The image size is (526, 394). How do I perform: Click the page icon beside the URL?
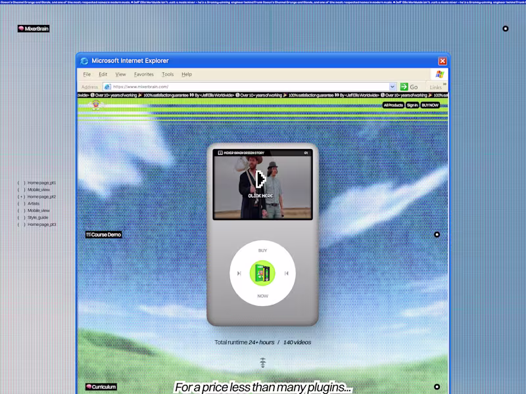[108, 87]
